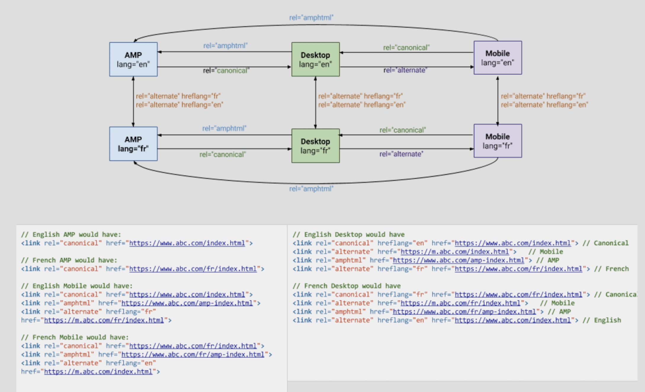Click the "// French AMP would have:" comment
The height and width of the screenshot is (392, 645).
click(x=69, y=260)
